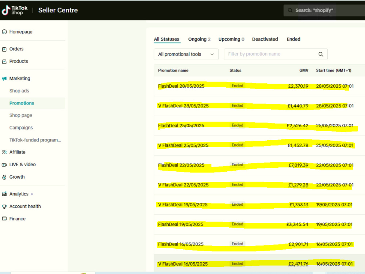Open promotion FlashDeal 25/05/2025
Viewport: 365px width, 274px height.
[181, 126]
